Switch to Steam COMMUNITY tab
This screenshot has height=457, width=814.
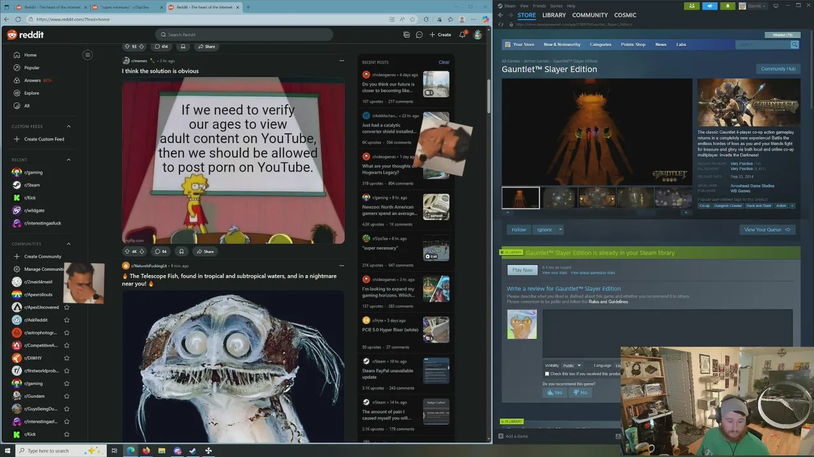point(590,15)
